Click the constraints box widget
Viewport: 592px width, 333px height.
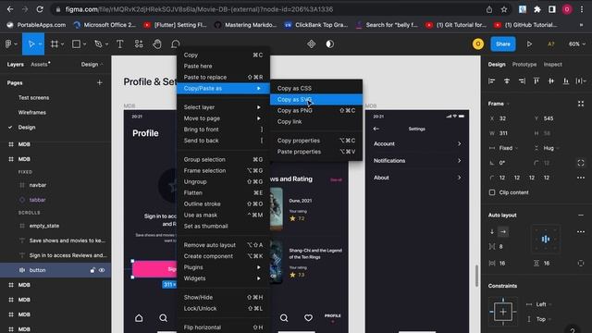point(503,312)
